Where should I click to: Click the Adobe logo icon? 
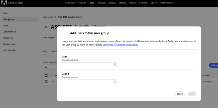coord(4,3)
